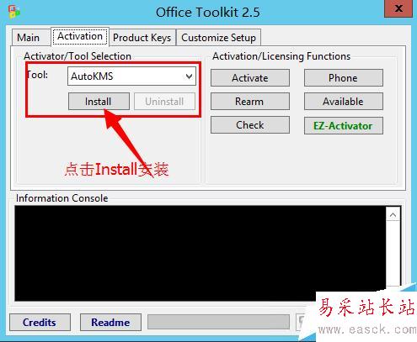Click the console scrollbar up arrow

(393, 215)
